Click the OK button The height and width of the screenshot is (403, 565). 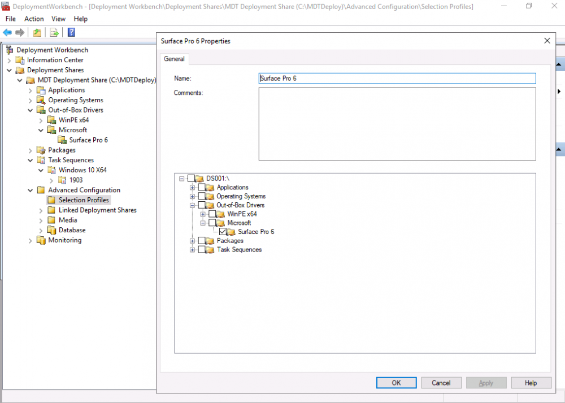click(397, 383)
